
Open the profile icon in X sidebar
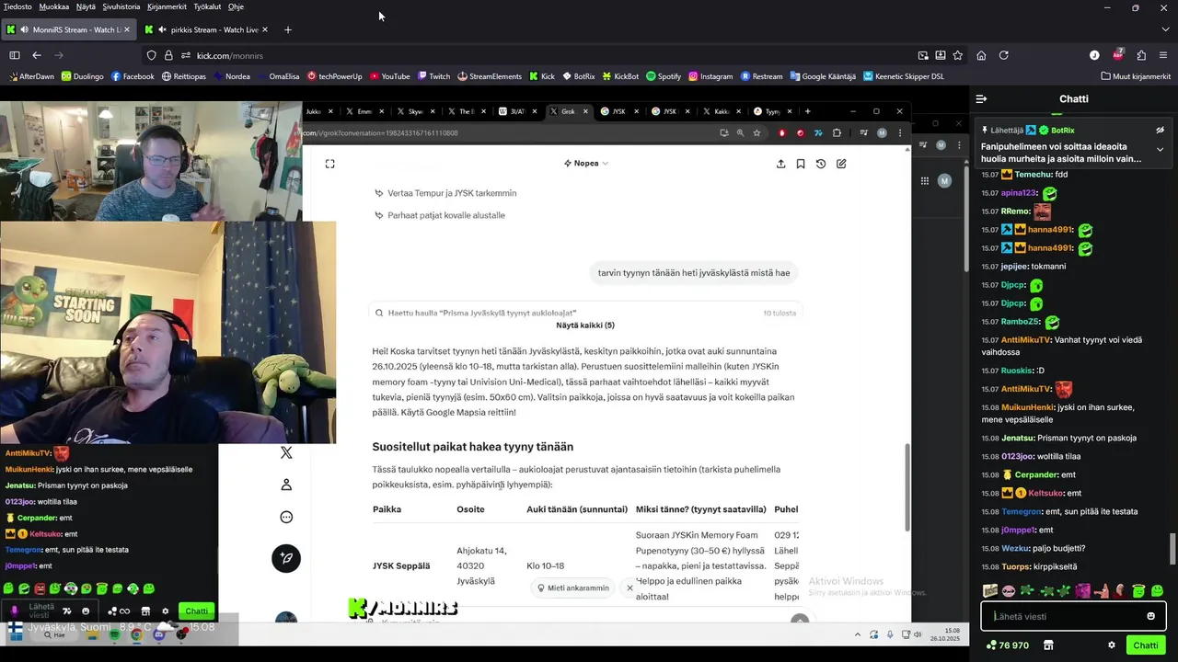tap(286, 485)
